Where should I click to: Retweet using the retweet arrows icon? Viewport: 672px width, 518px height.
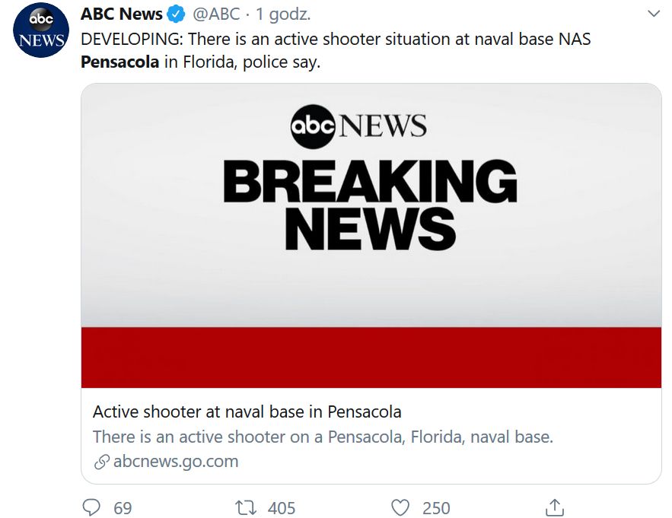coord(246,507)
